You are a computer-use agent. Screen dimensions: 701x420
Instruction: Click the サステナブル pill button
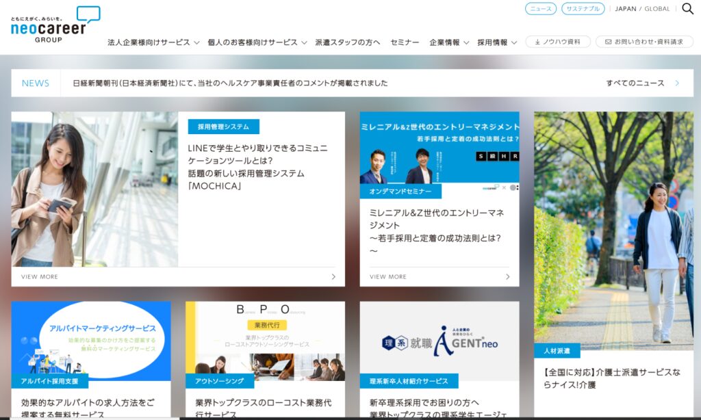coord(583,9)
